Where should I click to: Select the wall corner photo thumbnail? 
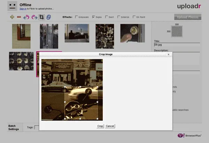pyautogui.click(x=21, y=36)
